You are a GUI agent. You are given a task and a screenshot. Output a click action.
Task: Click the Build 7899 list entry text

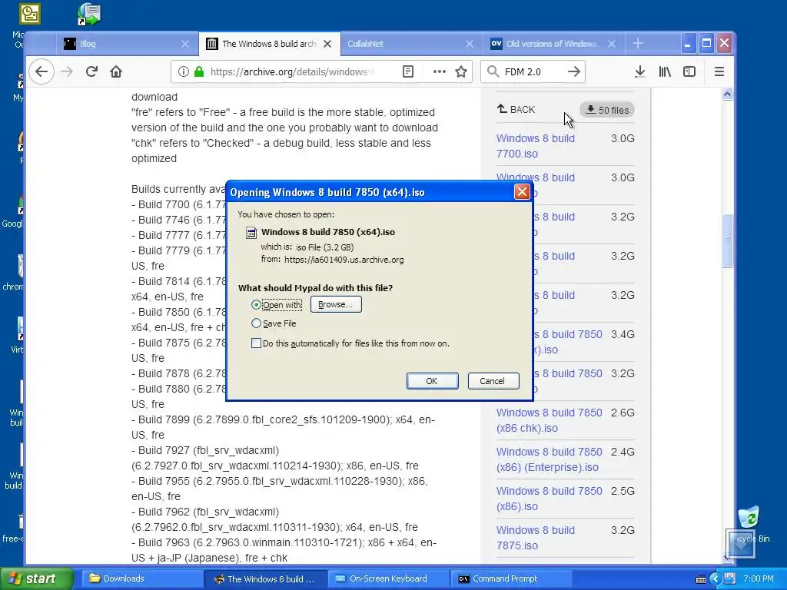click(x=283, y=427)
